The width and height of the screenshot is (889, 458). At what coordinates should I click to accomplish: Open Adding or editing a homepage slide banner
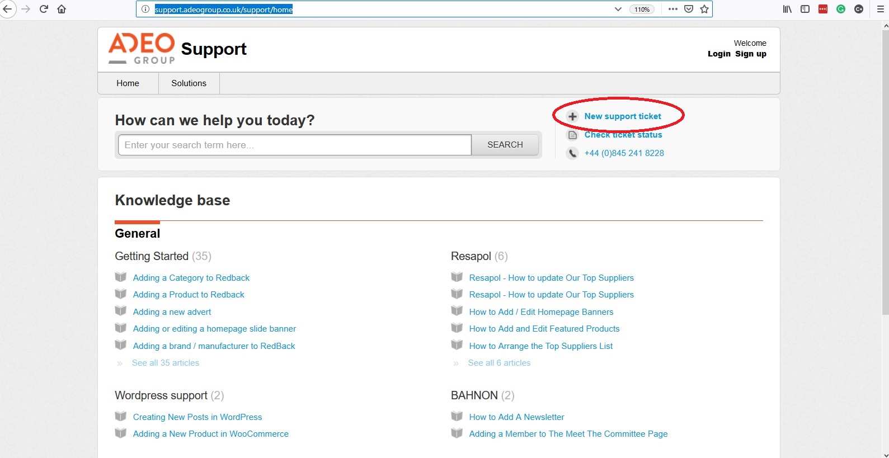coord(214,329)
